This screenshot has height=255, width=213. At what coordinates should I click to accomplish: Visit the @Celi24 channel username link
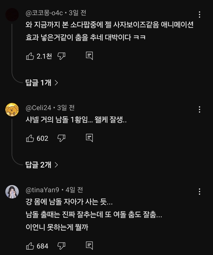(x=38, y=107)
